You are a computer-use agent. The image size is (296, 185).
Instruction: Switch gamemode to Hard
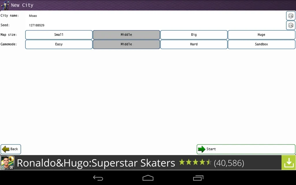[x=194, y=44]
